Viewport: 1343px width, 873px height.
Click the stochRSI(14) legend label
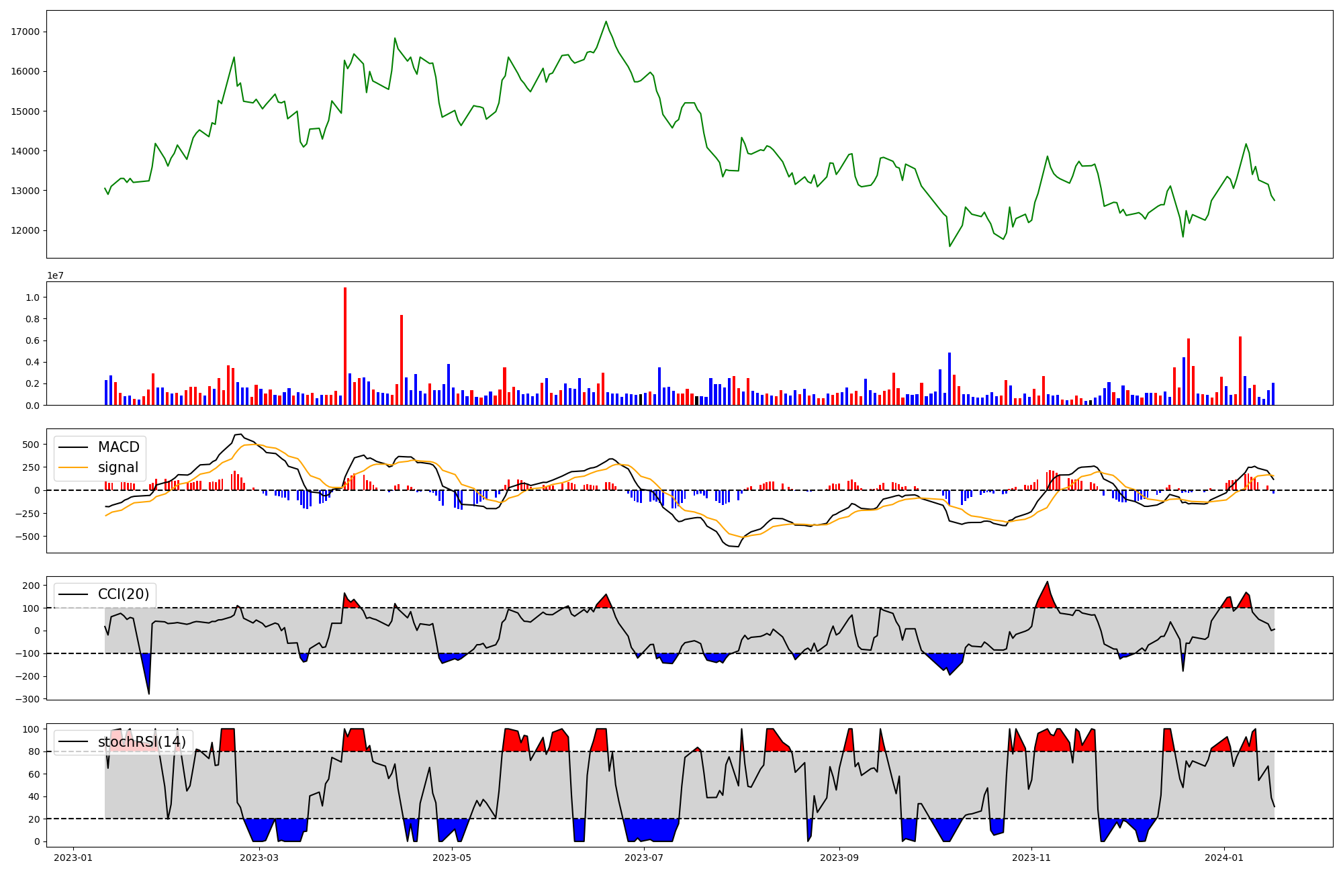point(142,742)
